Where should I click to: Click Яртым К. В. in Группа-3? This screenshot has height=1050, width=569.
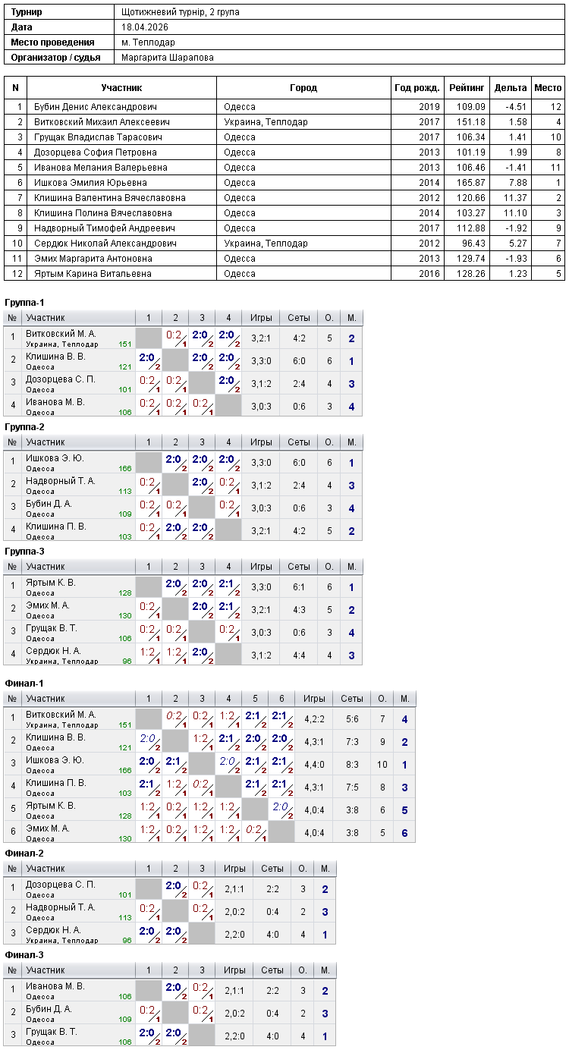coord(51,582)
